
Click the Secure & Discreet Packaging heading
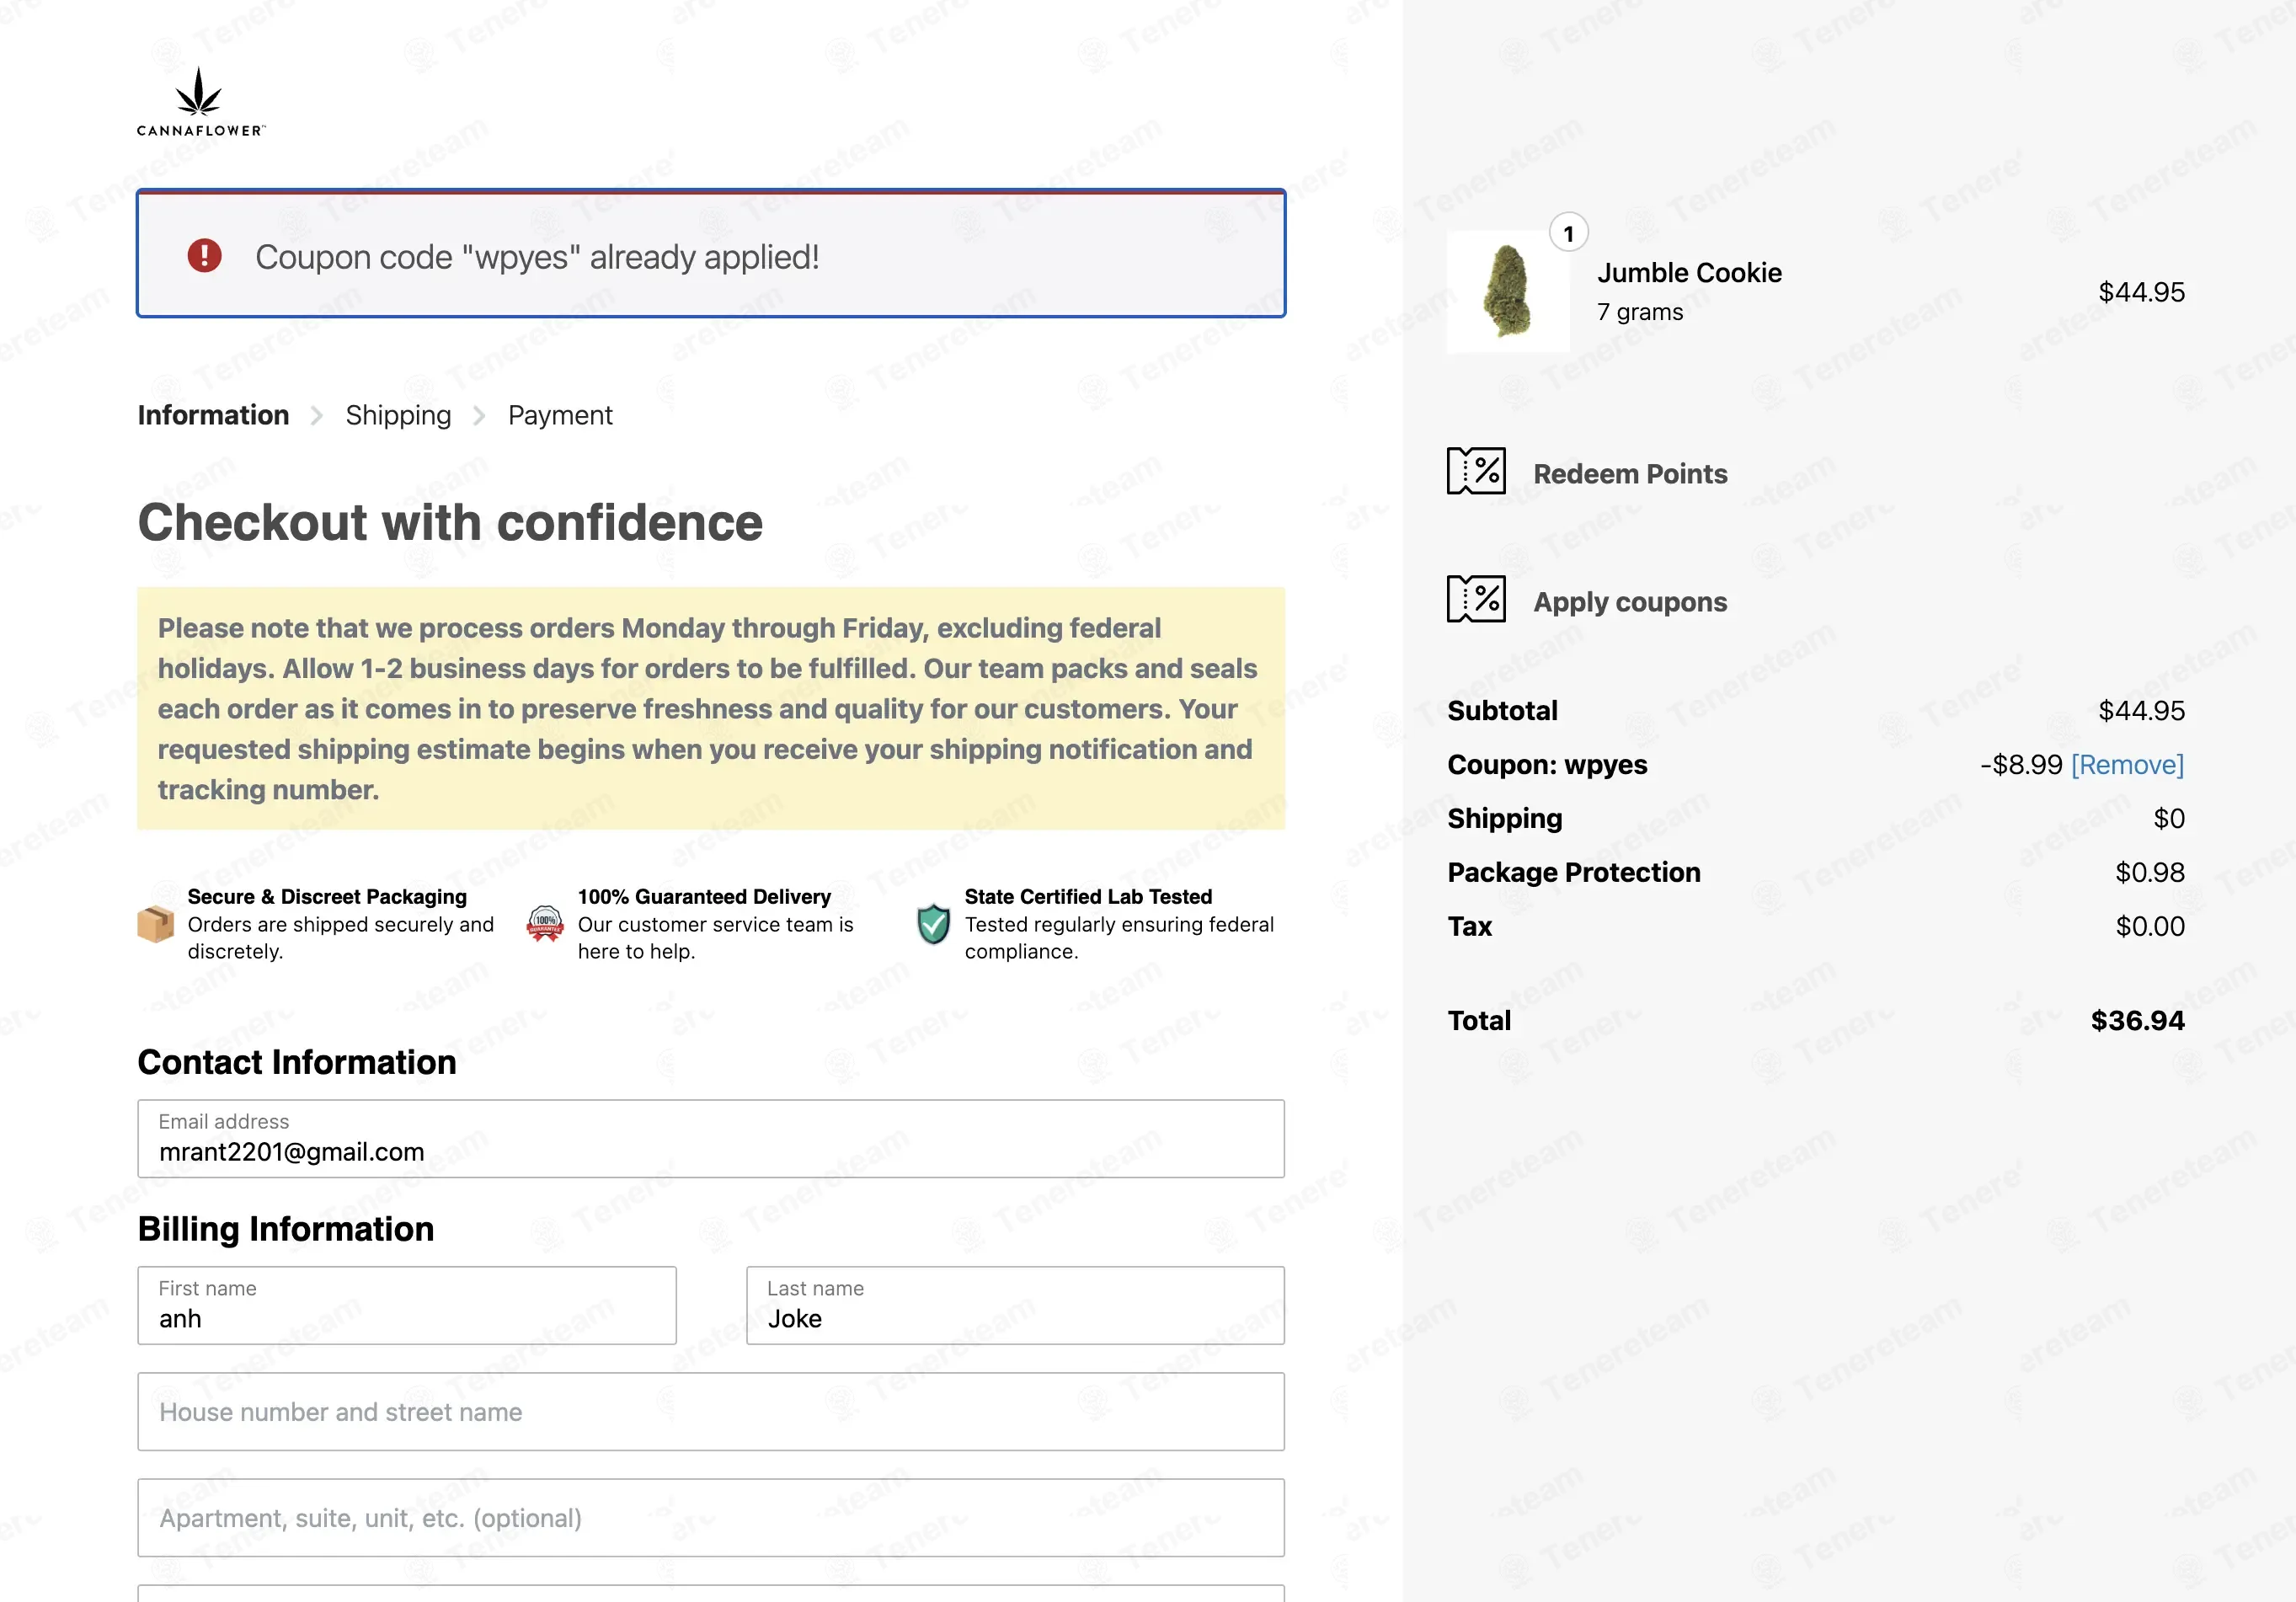(327, 897)
